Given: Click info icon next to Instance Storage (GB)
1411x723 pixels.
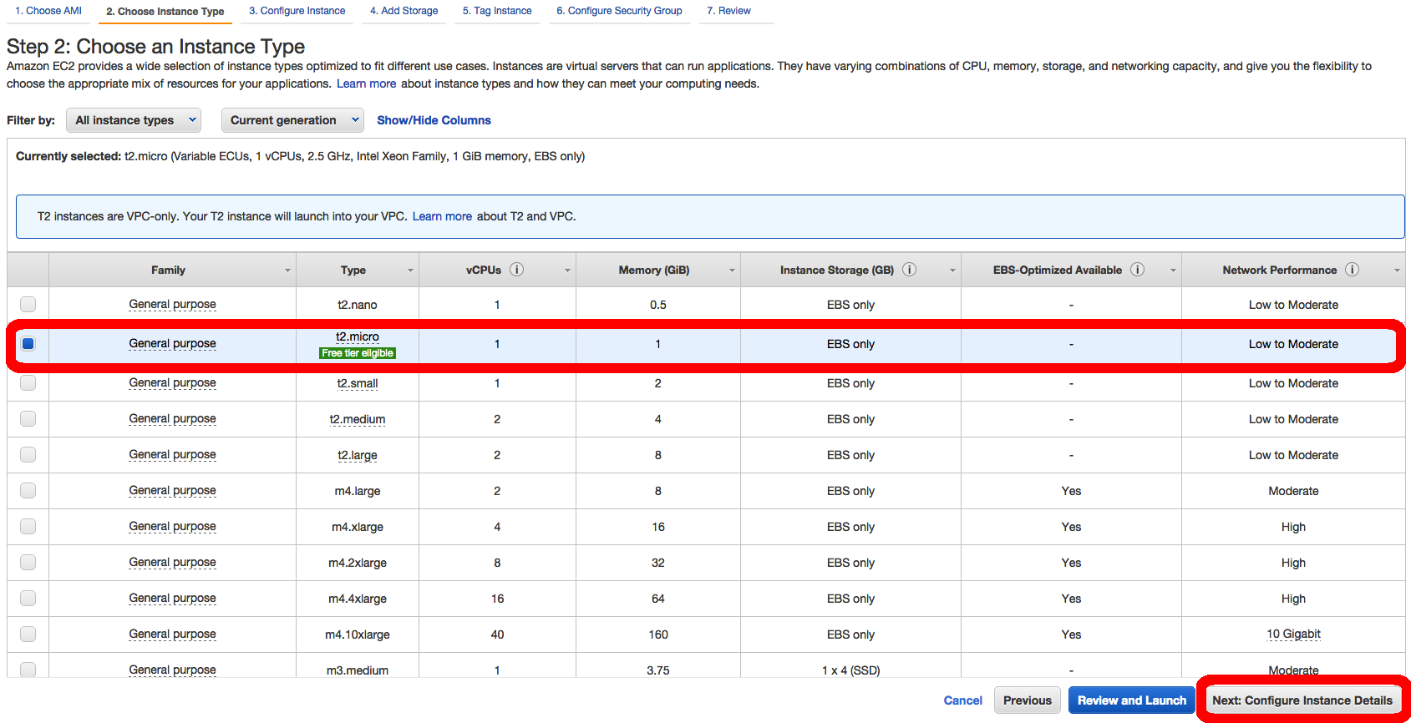Looking at the screenshot, I should point(909,270).
